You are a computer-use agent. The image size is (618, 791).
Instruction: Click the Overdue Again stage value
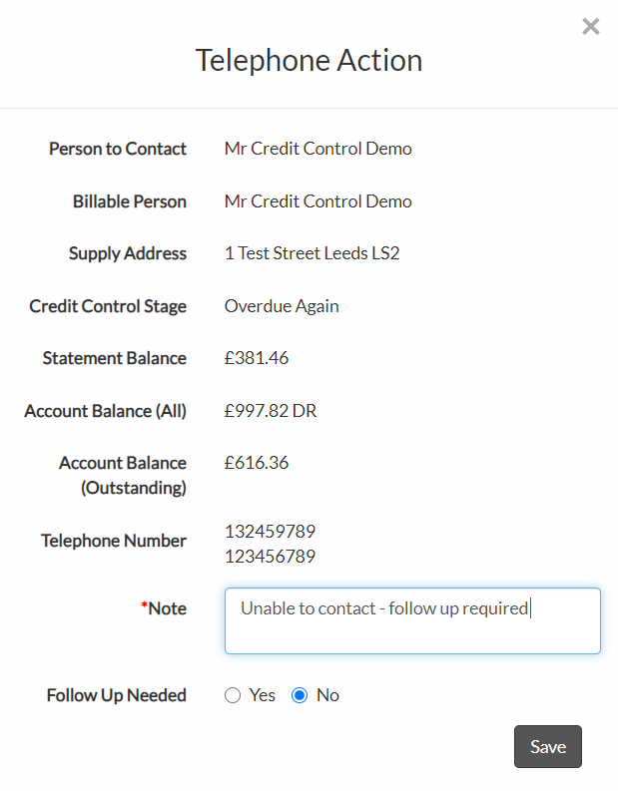(282, 306)
